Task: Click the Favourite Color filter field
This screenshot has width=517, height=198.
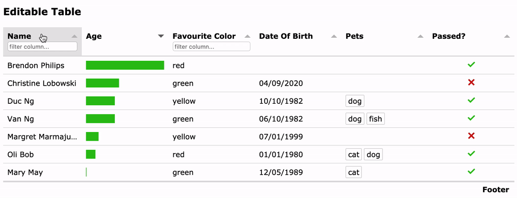Action: point(211,47)
